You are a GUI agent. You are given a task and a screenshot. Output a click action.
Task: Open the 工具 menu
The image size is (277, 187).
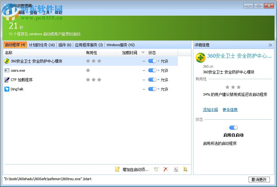(46, 12)
